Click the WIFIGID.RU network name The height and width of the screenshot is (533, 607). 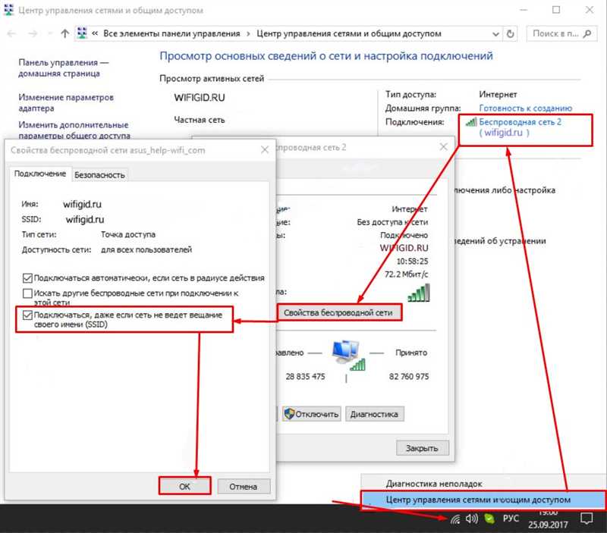coord(200,98)
